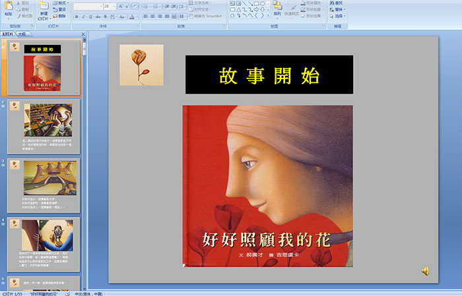Toggle Italic formatting

click(84, 16)
